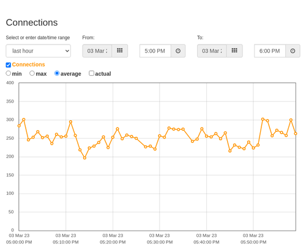
Task: Click the clock icon beside 6:00 PM
Action: [293, 51]
